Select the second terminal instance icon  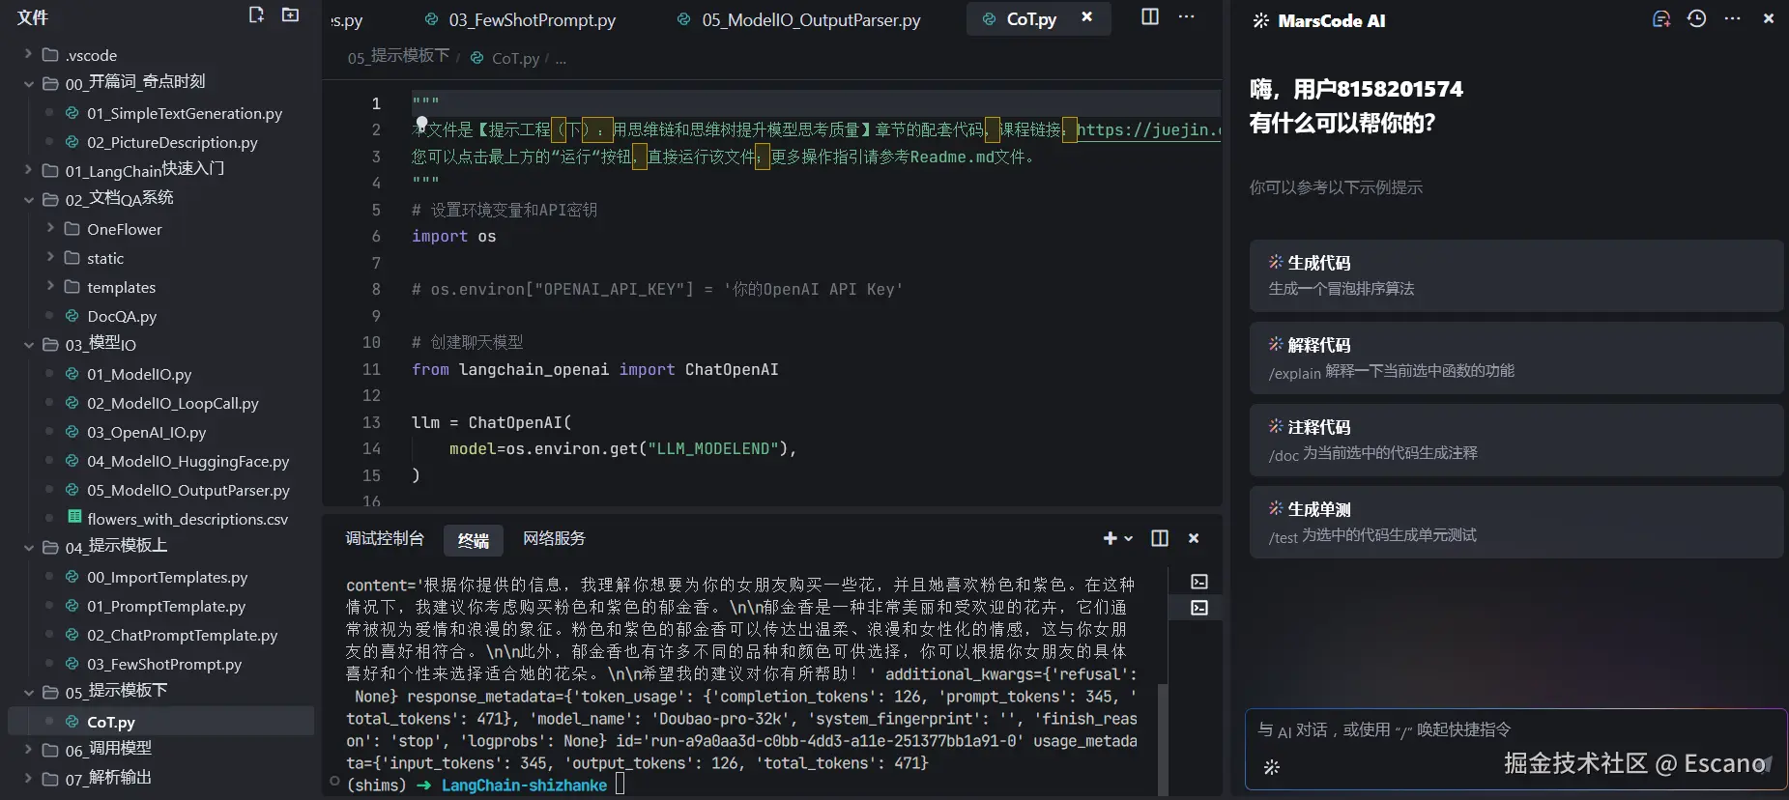[1199, 608]
